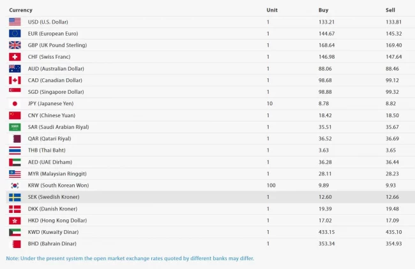415x269 pixels.
Task: Click the SGD buy rate 98.88
Action: (x=326, y=92)
